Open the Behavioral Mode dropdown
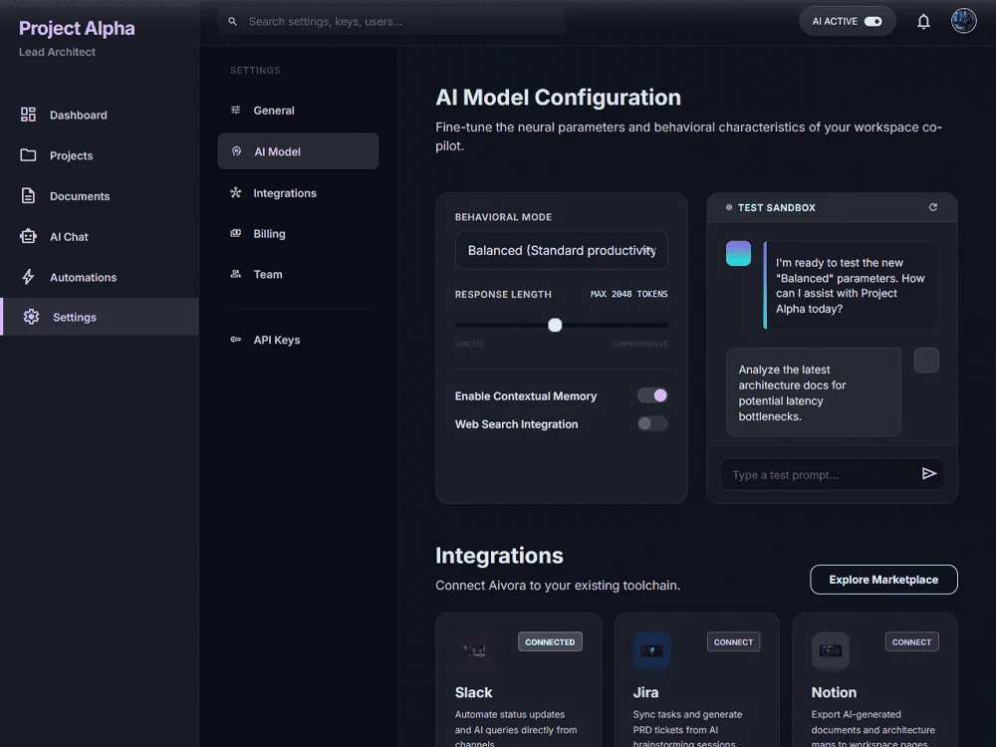 point(561,250)
